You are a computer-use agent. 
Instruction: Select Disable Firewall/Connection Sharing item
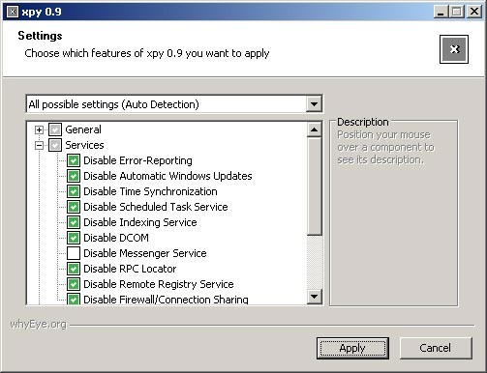(166, 300)
